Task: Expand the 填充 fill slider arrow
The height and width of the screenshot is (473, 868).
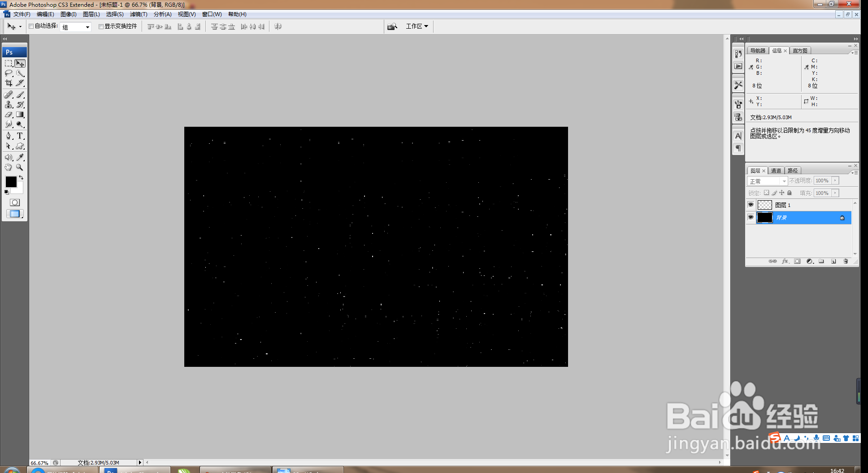Action: 835,193
